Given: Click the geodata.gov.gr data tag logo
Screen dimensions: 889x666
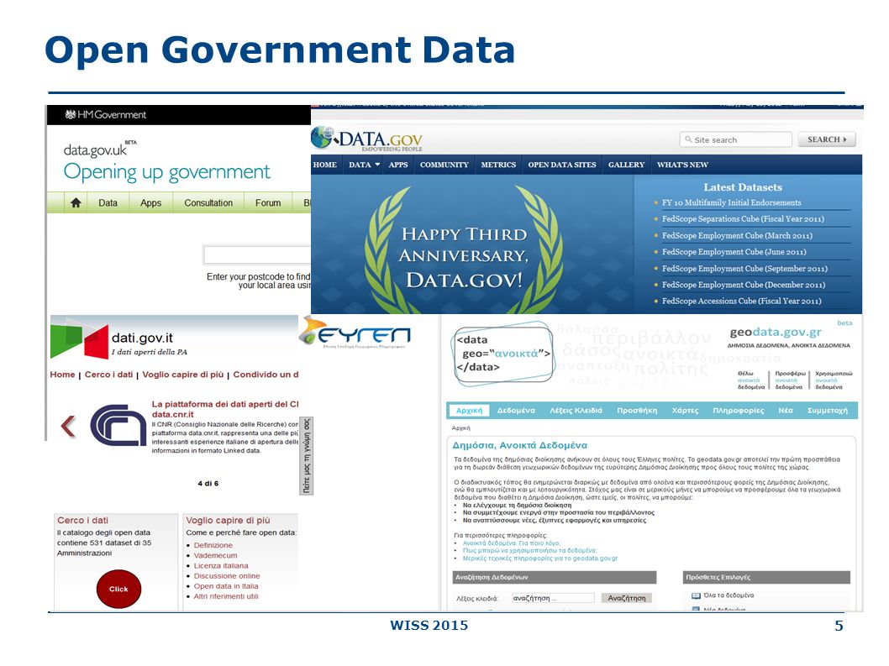Looking at the screenshot, I should [503, 354].
